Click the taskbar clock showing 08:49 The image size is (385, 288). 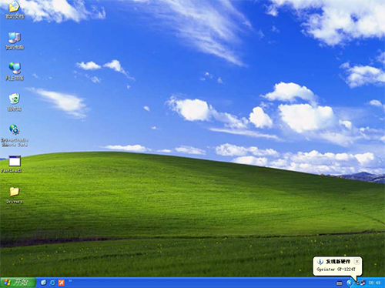click(374, 283)
